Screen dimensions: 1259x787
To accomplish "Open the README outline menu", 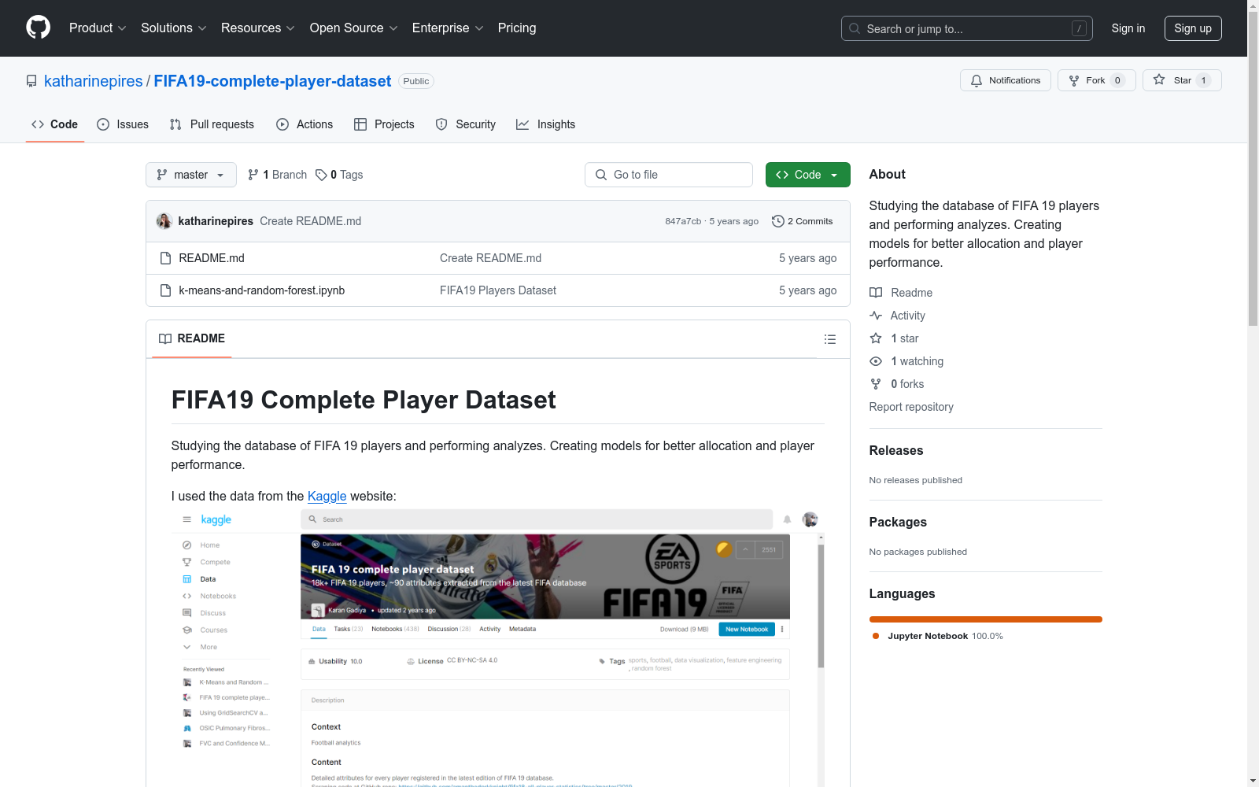I will tap(829, 339).
